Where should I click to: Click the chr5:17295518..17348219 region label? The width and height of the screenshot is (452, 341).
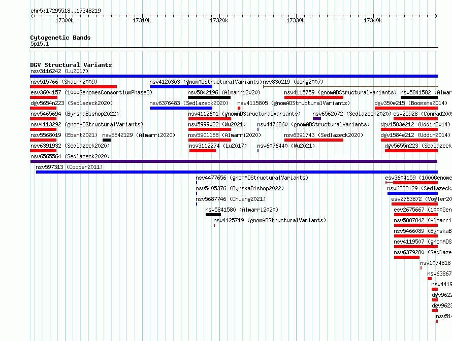(x=66, y=11)
